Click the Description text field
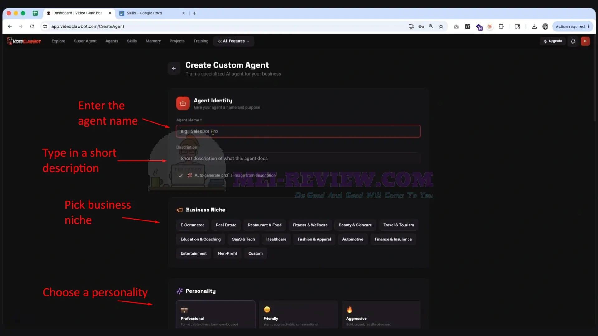This screenshot has height=336, width=598. [298, 159]
